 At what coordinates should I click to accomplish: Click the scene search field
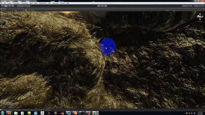click(x=188, y=11)
